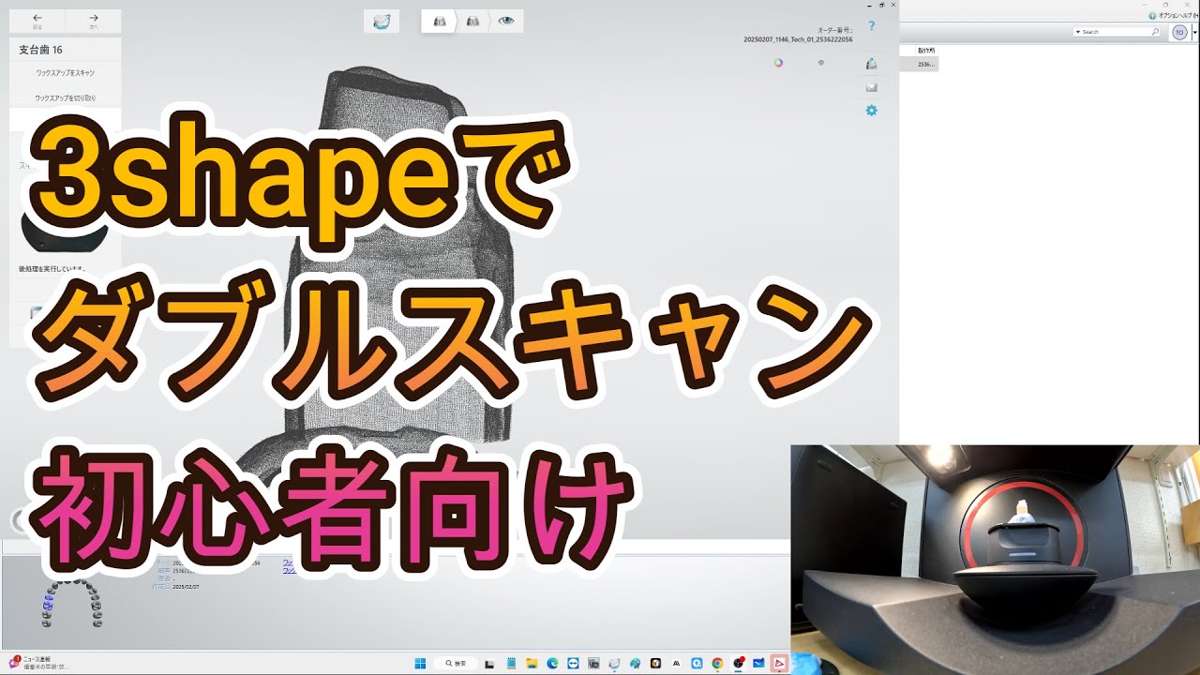Screen dimensions: 1200x675
Task: Click the first tooth scan step icon
Action: click(x=439, y=21)
